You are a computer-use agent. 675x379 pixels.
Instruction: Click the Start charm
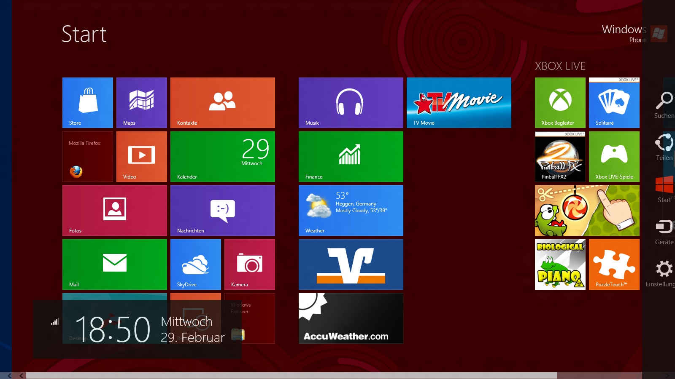[x=664, y=189]
